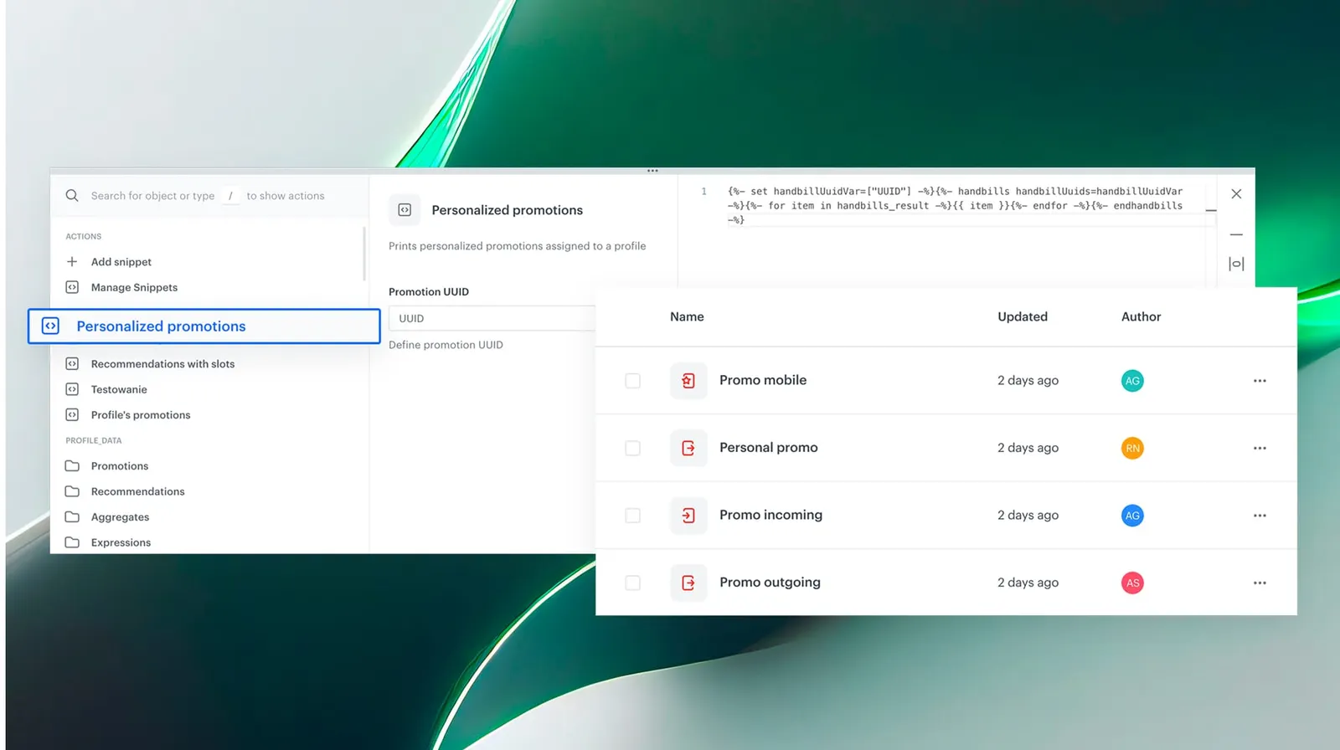Click the Promotion UUID input field
The height and width of the screenshot is (750, 1340).
tap(492, 318)
